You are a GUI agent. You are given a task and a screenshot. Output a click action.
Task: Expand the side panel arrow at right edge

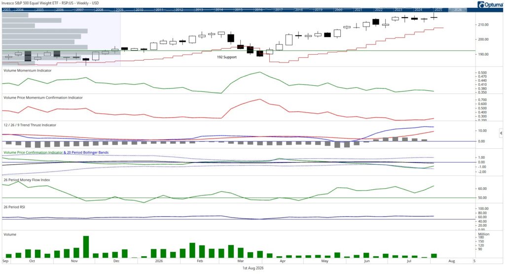point(501,133)
